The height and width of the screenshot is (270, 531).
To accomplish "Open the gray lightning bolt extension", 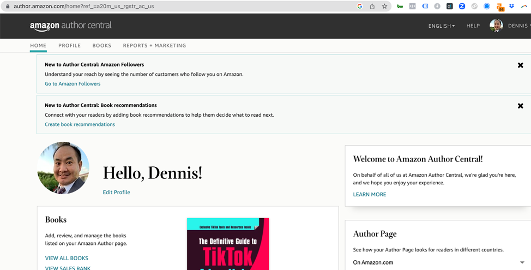I will [437, 6].
